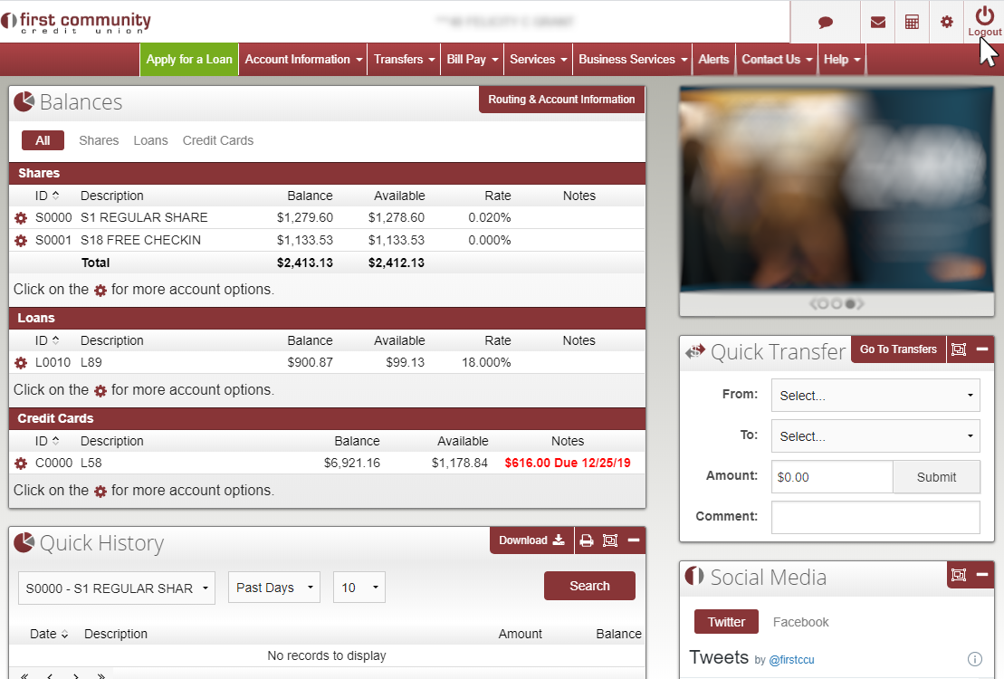The image size is (1004, 679).
Task: Switch to the Credit Cards balances tab
Action: click(x=217, y=140)
